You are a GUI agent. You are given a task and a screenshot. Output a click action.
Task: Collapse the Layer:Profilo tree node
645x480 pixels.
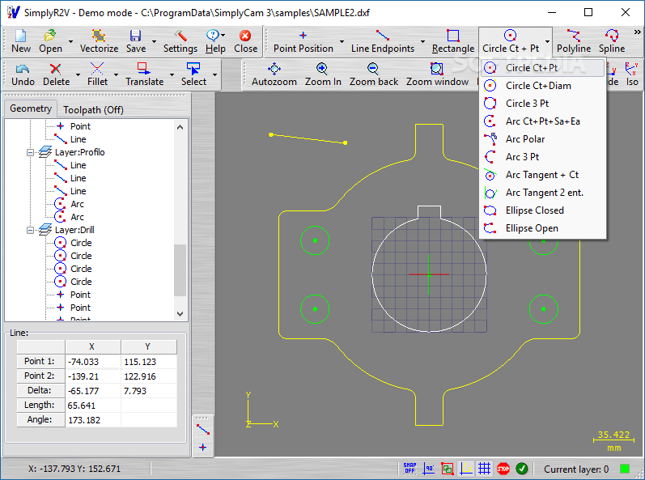(30, 153)
